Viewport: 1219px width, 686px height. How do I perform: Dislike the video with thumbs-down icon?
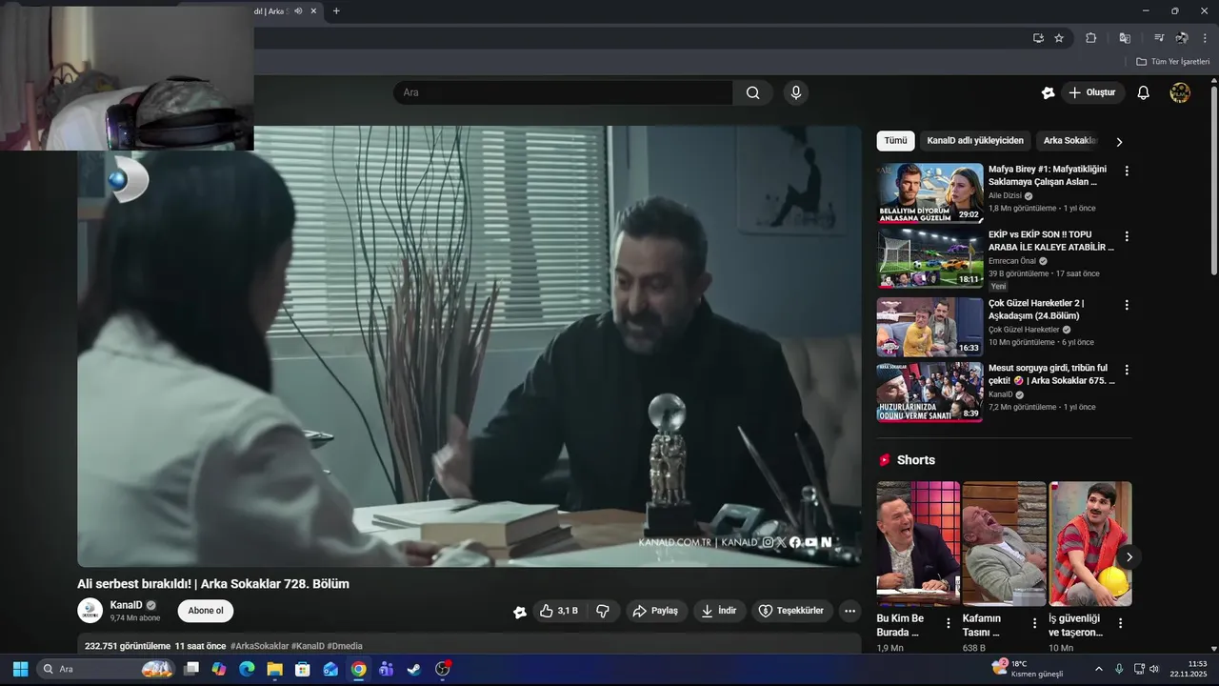tap(603, 611)
